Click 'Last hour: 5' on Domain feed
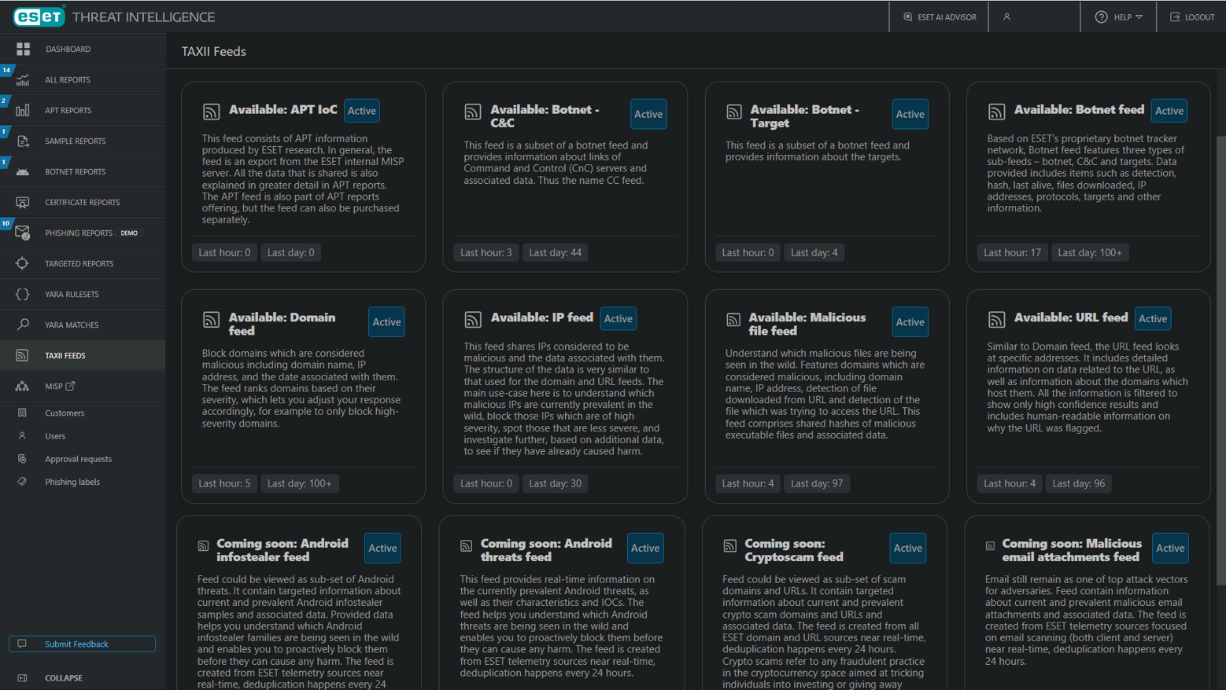The image size is (1226, 690). [x=224, y=483]
